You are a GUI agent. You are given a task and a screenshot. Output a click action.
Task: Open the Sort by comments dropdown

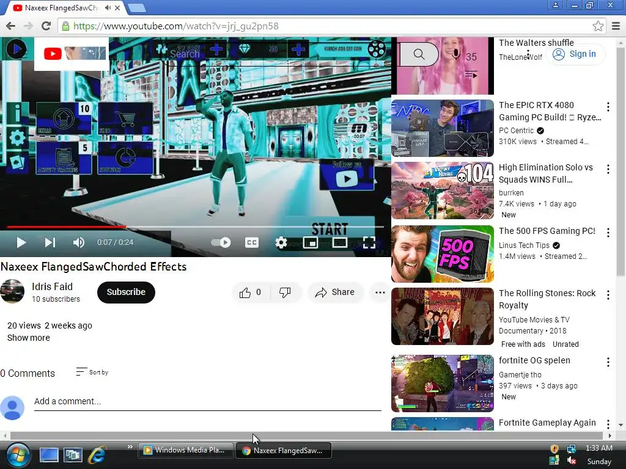point(93,372)
